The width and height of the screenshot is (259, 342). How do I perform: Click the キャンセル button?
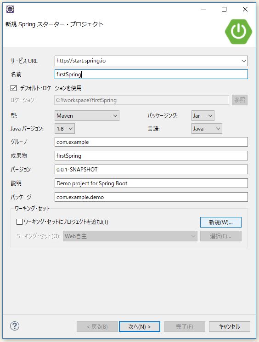coord(229,326)
